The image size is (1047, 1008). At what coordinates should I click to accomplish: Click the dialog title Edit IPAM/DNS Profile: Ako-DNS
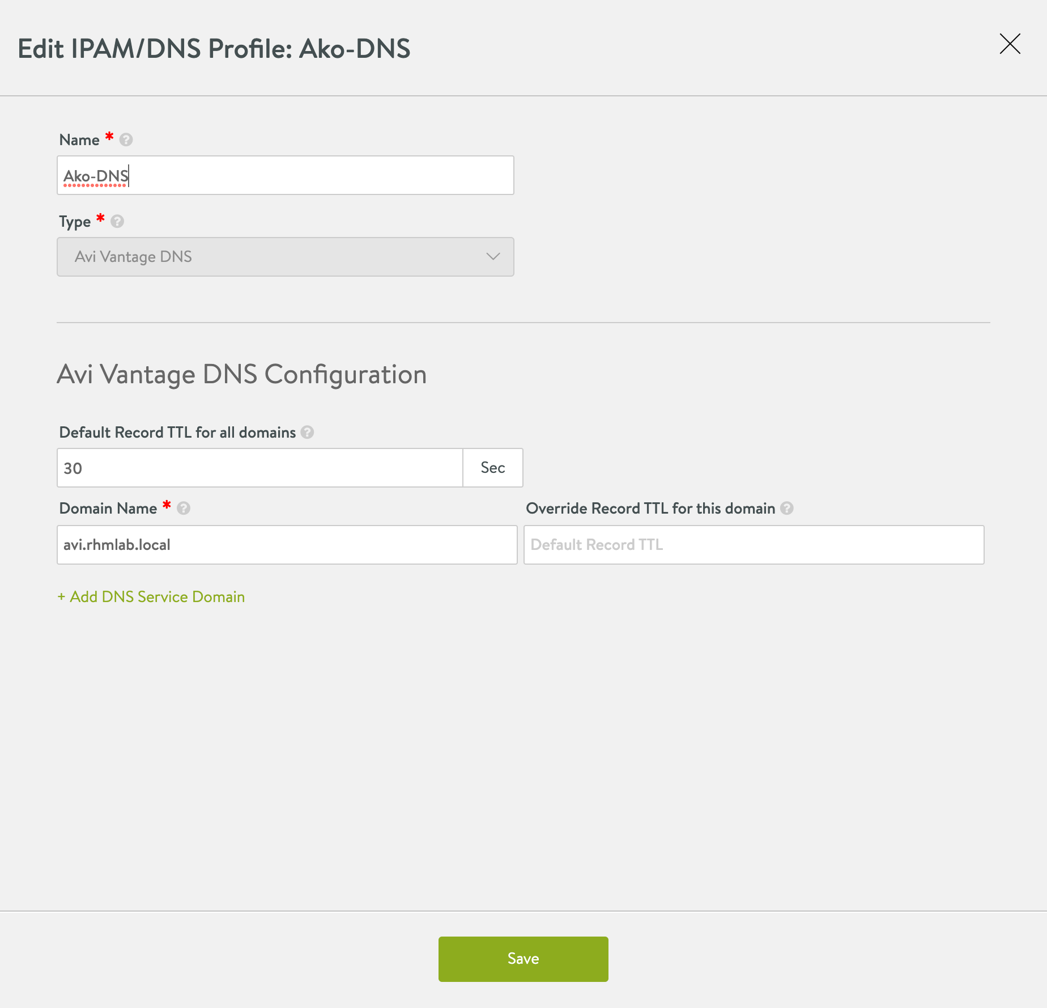click(x=214, y=49)
